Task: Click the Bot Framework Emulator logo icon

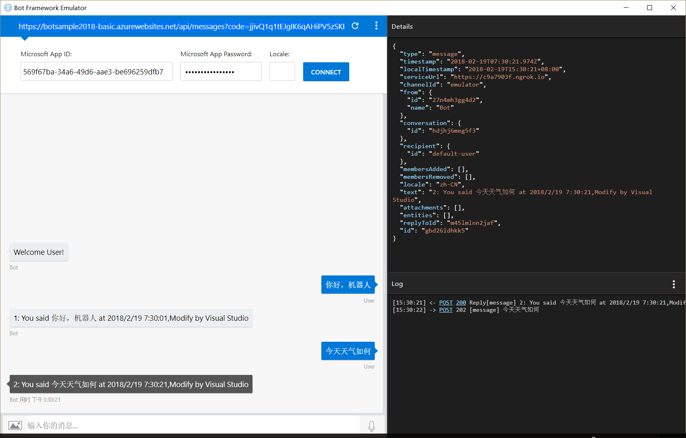Action: (8, 7)
